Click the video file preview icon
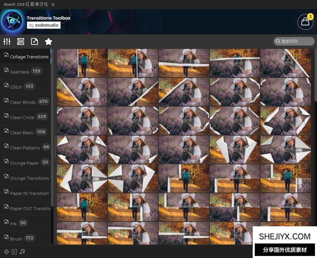This screenshot has height=258, width=317. pyautogui.click(x=35, y=41)
